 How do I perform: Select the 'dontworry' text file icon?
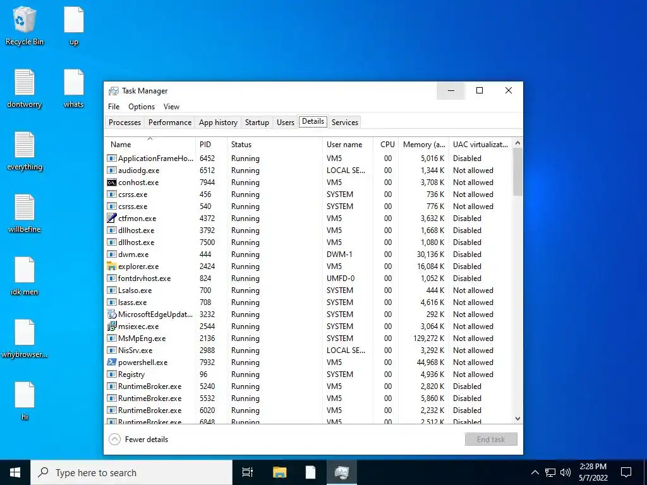[x=25, y=88]
